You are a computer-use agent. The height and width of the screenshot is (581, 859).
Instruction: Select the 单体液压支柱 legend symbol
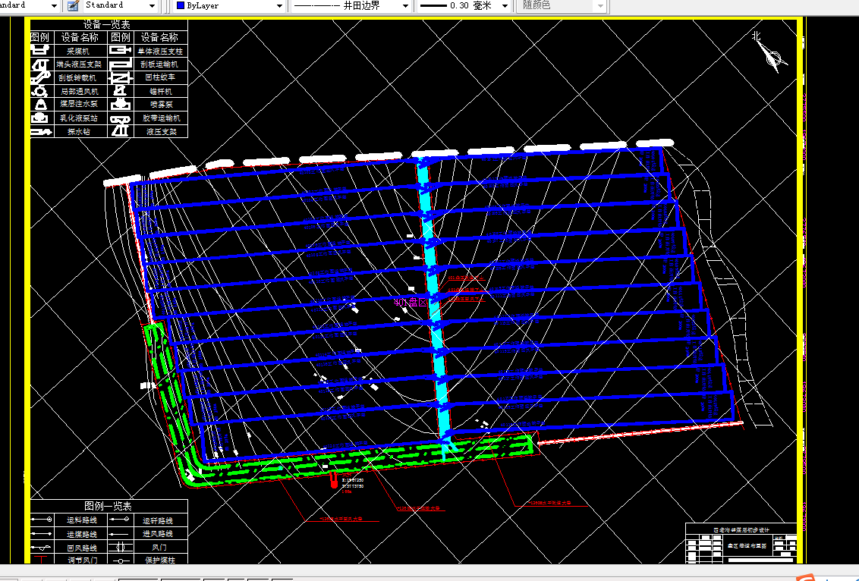[x=121, y=50]
